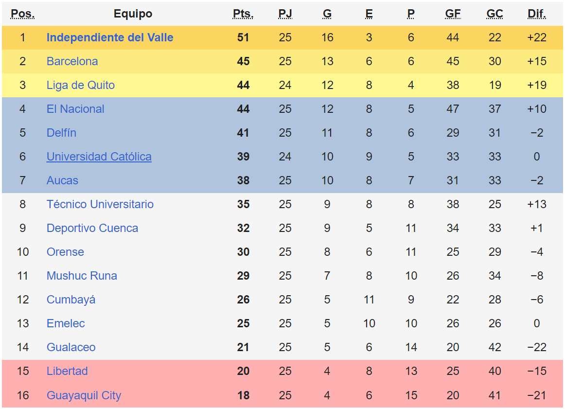The width and height of the screenshot is (565, 409).
Task: Open the Liga de Quito link
Action: click(x=81, y=86)
